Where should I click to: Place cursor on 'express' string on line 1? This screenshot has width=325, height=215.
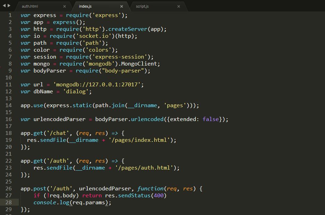point(106,15)
